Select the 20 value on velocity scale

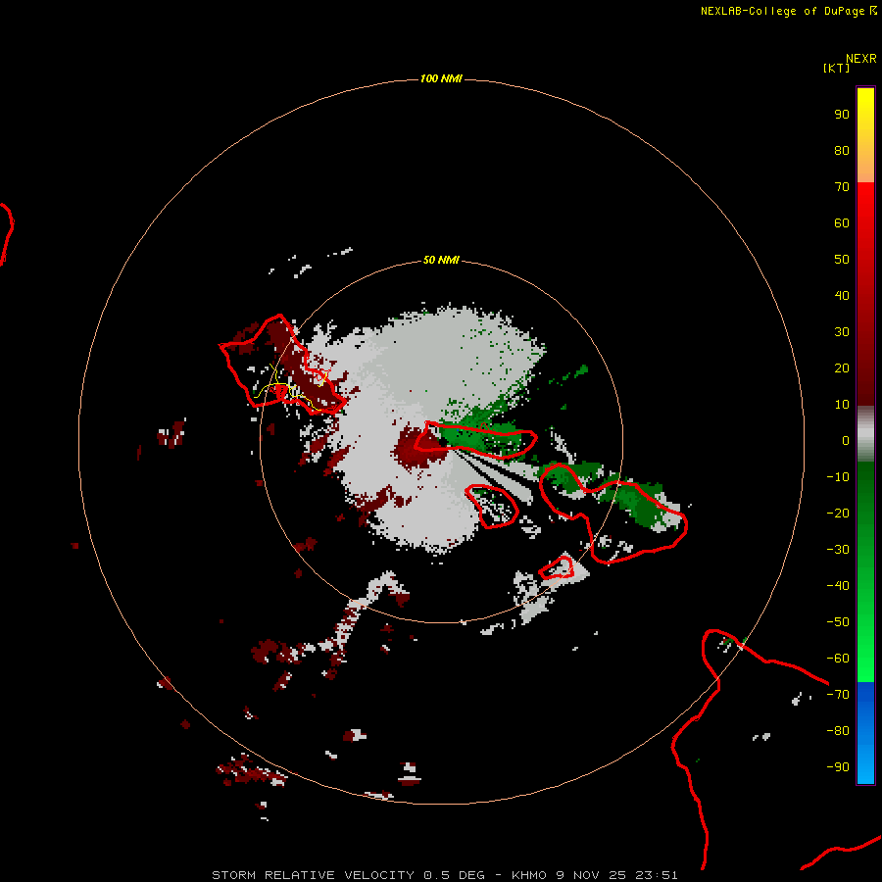click(x=842, y=368)
